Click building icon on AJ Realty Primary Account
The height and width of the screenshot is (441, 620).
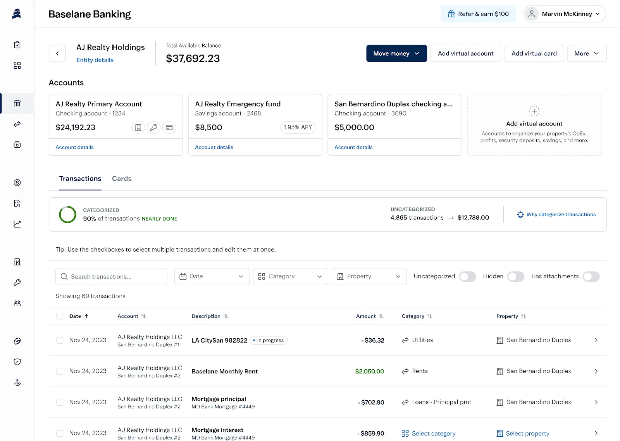point(138,127)
